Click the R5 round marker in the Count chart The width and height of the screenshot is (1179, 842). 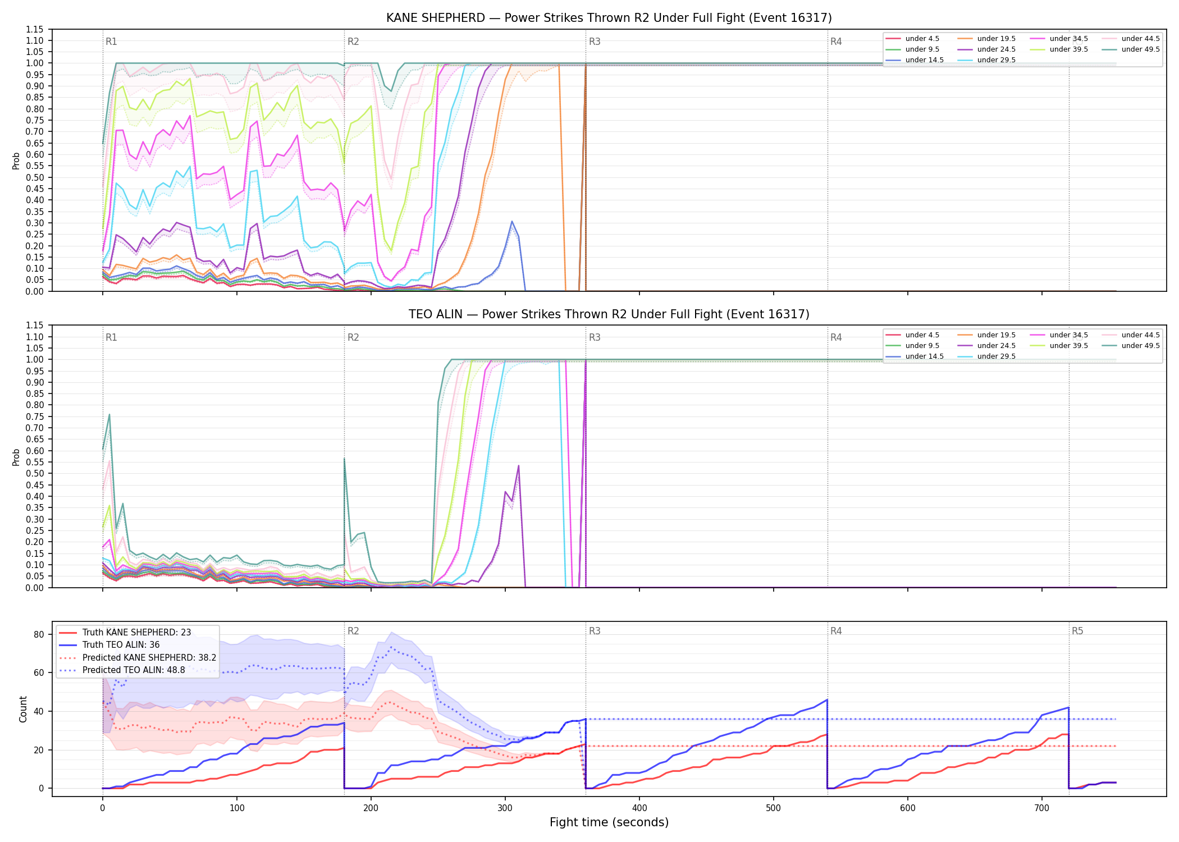tap(1077, 631)
